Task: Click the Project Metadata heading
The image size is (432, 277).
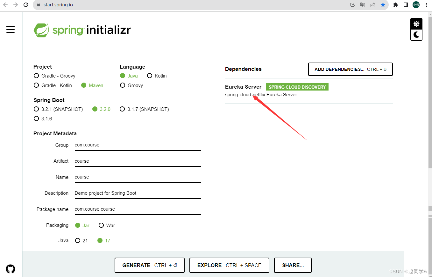Action: [55, 134]
